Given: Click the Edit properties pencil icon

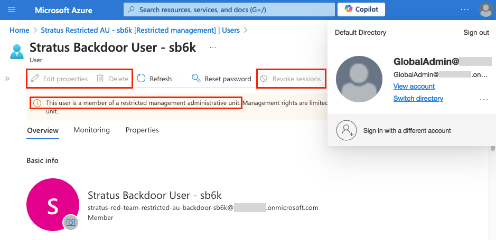Looking at the screenshot, I should point(35,79).
